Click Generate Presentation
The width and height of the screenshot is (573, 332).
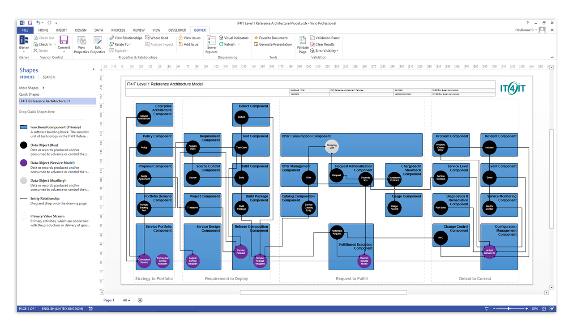273,44
